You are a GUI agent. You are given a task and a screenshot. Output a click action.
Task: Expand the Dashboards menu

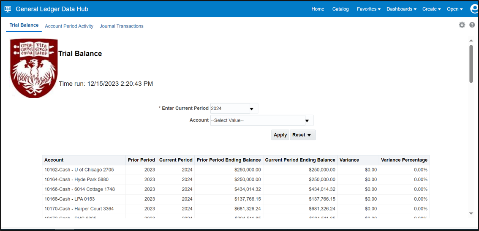pyautogui.click(x=401, y=9)
